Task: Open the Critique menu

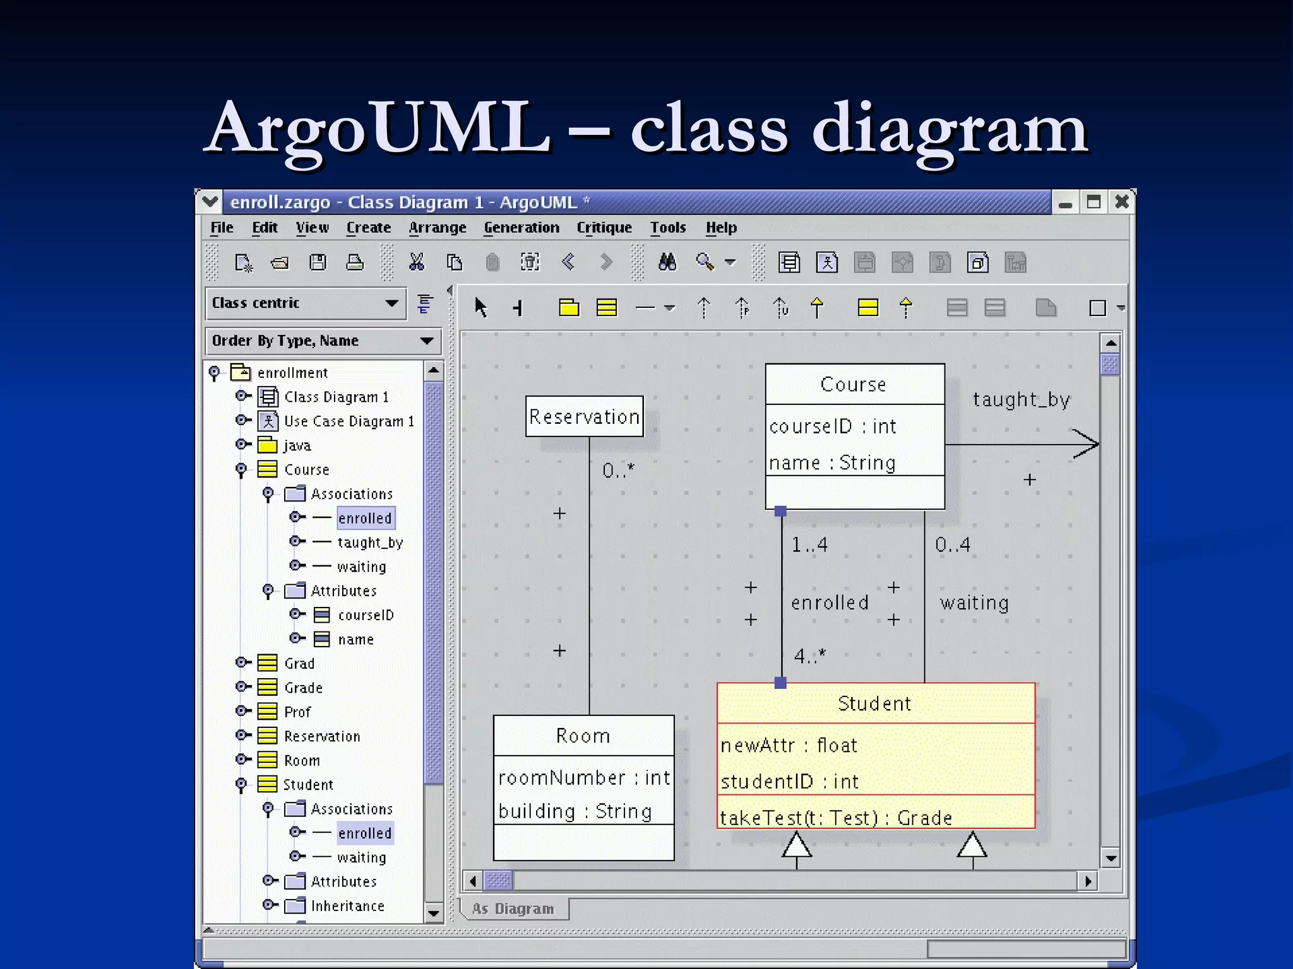Action: 604,228
